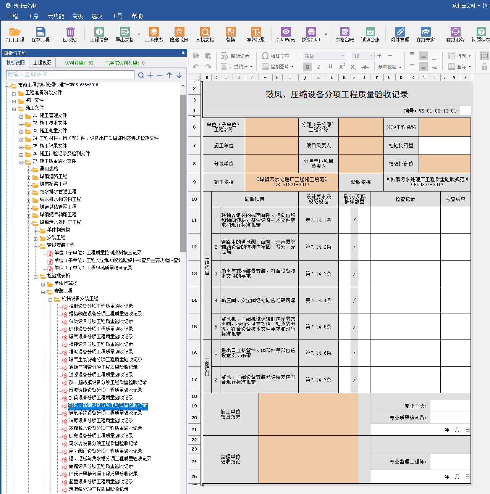Screen dimensions: 490x494
Task: Open the 云功能 menu
Action: point(56,16)
